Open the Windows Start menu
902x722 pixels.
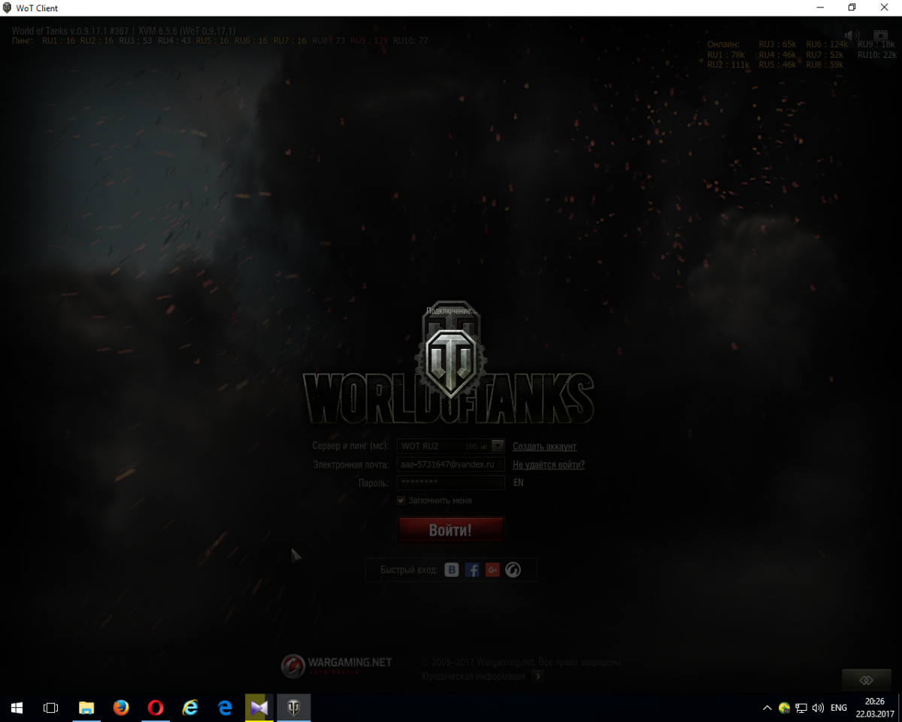(17, 708)
